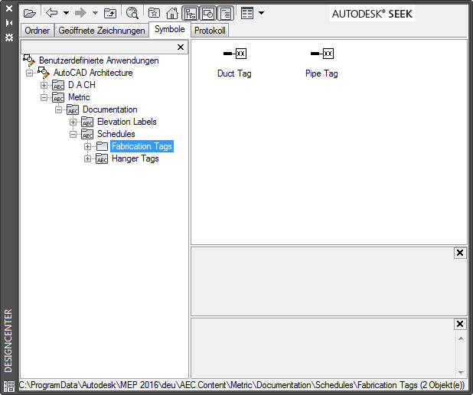Toggle the Preview pane icon
473x395 pixels.
(208, 13)
